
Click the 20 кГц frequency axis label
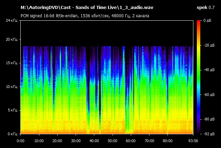coord(11,39)
